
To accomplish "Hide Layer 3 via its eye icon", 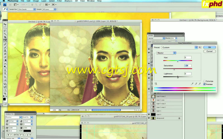I will click(x=149, y=115).
